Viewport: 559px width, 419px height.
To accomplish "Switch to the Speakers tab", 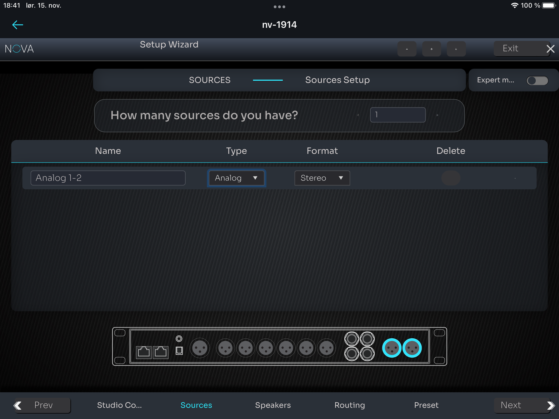I will (273, 405).
